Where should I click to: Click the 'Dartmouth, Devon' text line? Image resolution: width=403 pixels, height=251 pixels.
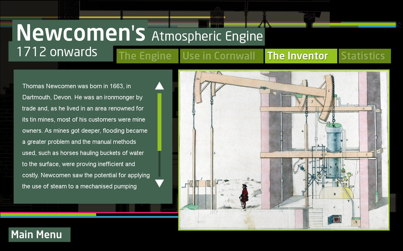click(82, 97)
